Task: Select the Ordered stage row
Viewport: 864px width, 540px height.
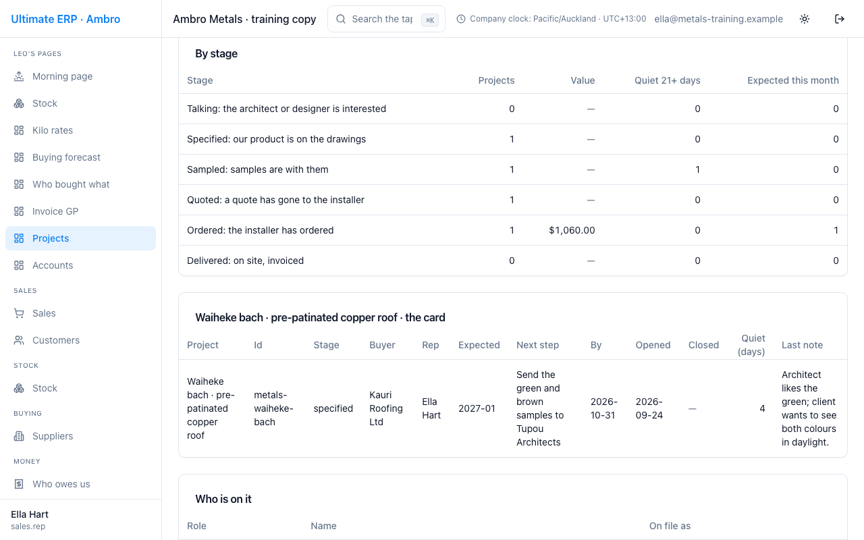Action: [512, 230]
